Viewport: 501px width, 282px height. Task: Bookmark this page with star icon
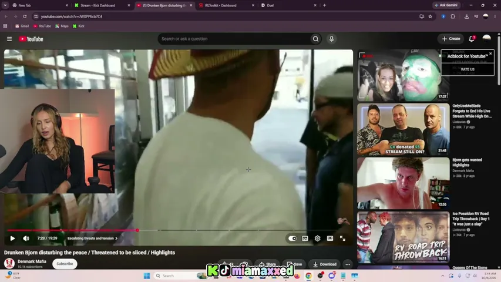pos(430,16)
